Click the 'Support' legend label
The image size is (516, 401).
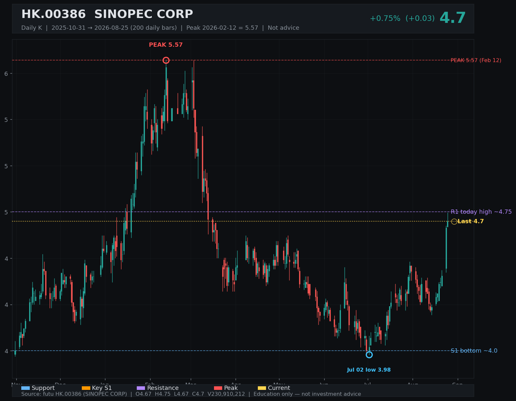[x=43, y=388]
